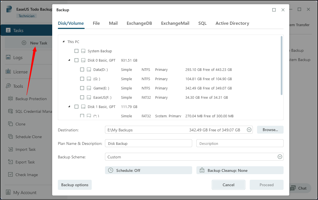Enable the Game(E:) partition checkbox

pyautogui.click(x=82, y=88)
